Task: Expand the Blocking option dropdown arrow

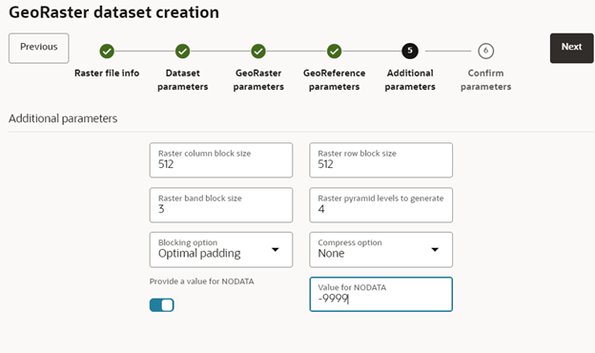Action: [276, 250]
